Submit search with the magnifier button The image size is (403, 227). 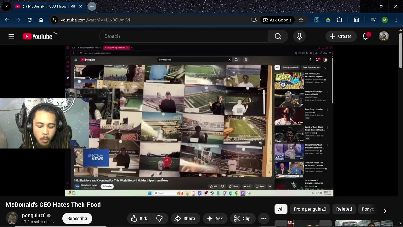coord(278,36)
